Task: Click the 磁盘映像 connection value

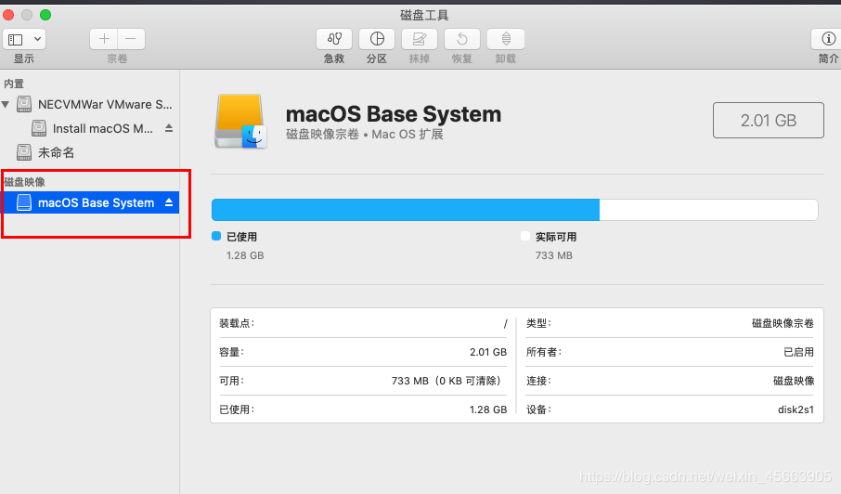Action: (794, 381)
